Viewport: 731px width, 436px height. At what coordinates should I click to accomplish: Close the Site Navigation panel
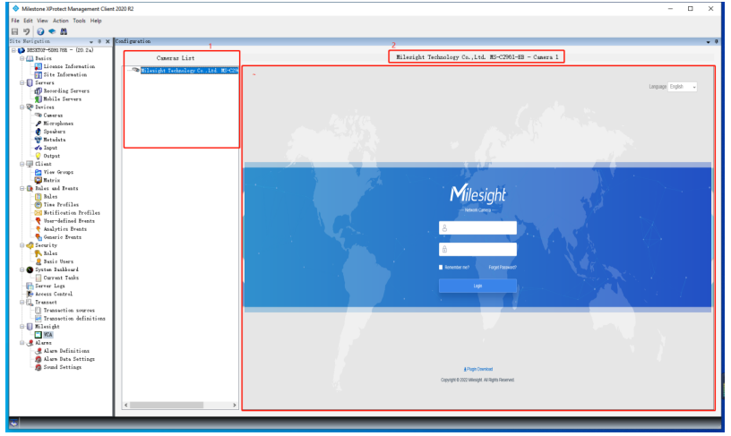(107, 42)
